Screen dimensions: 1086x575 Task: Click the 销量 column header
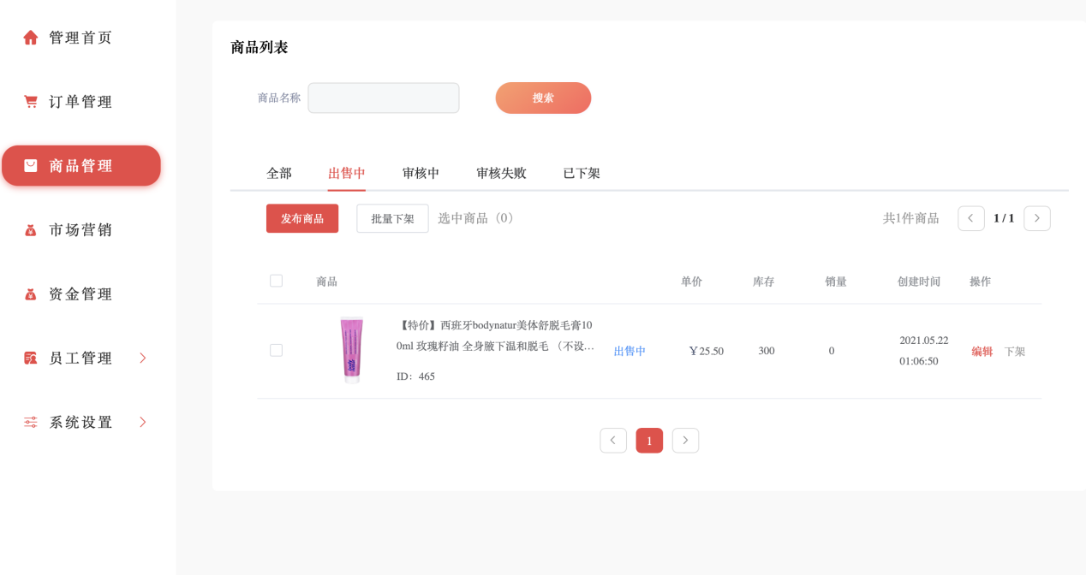[836, 282]
